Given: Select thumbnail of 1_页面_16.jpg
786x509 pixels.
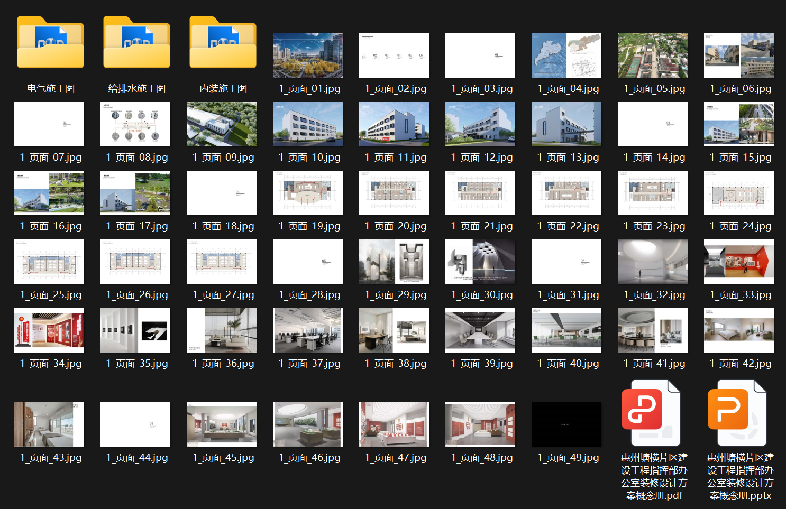Looking at the screenshot, I should pos(49,193).
